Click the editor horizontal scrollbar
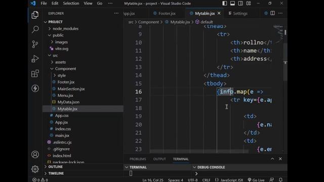 click(199, 151)
